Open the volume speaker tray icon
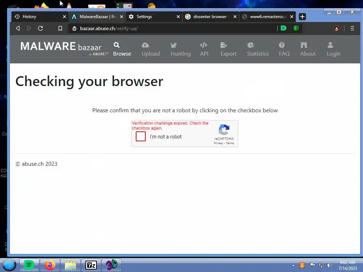This screenshot has width=363, height=272. point(329,265)
